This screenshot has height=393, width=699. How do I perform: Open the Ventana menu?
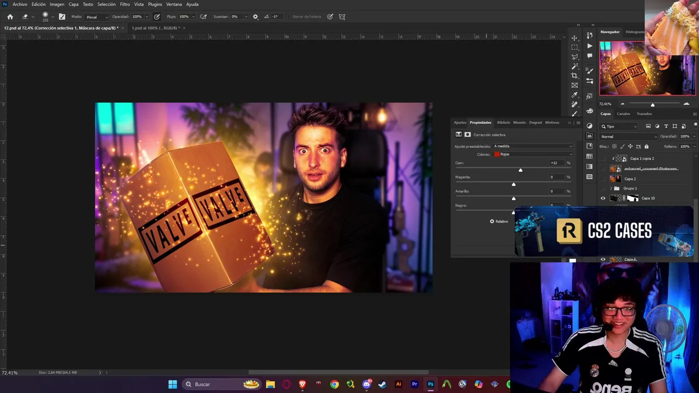coord(174,4)
